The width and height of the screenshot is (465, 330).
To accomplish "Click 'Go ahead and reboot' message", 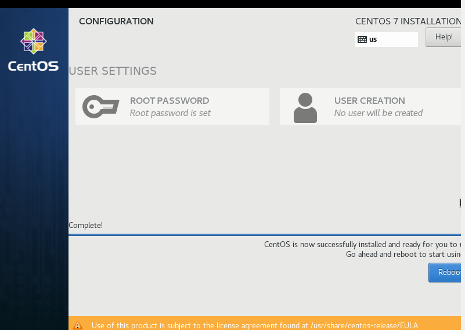I will [x=403, y=255].
